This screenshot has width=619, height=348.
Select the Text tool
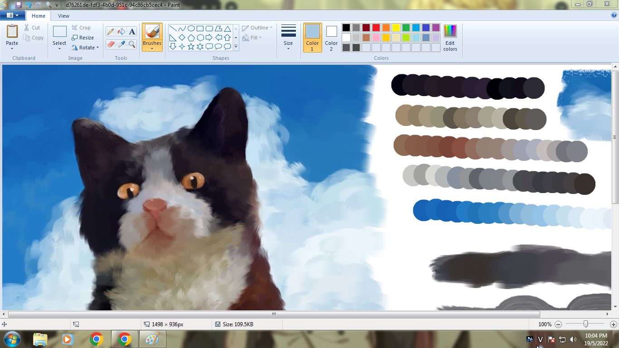coord(132,31)
